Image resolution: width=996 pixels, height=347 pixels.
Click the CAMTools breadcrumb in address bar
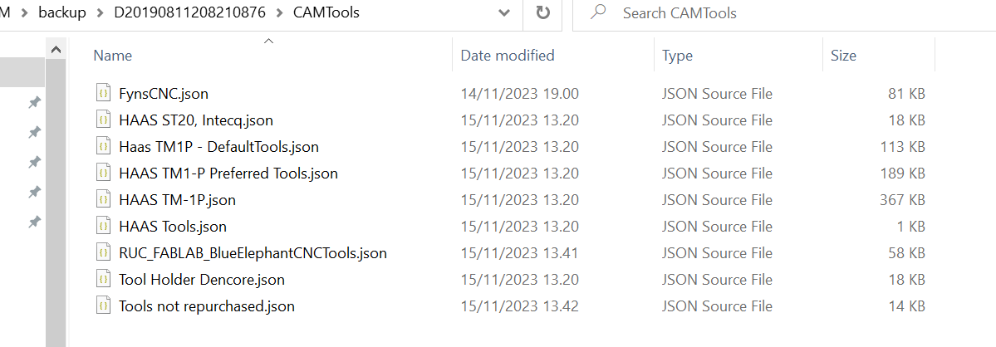(326, 12)
